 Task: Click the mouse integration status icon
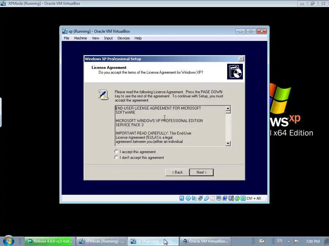tap(237, 198)
